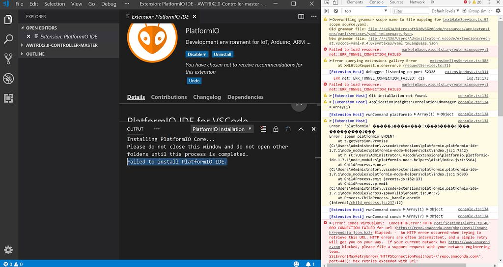
Task: Open DevTools console settings gear
Action: tap(498, 11)
